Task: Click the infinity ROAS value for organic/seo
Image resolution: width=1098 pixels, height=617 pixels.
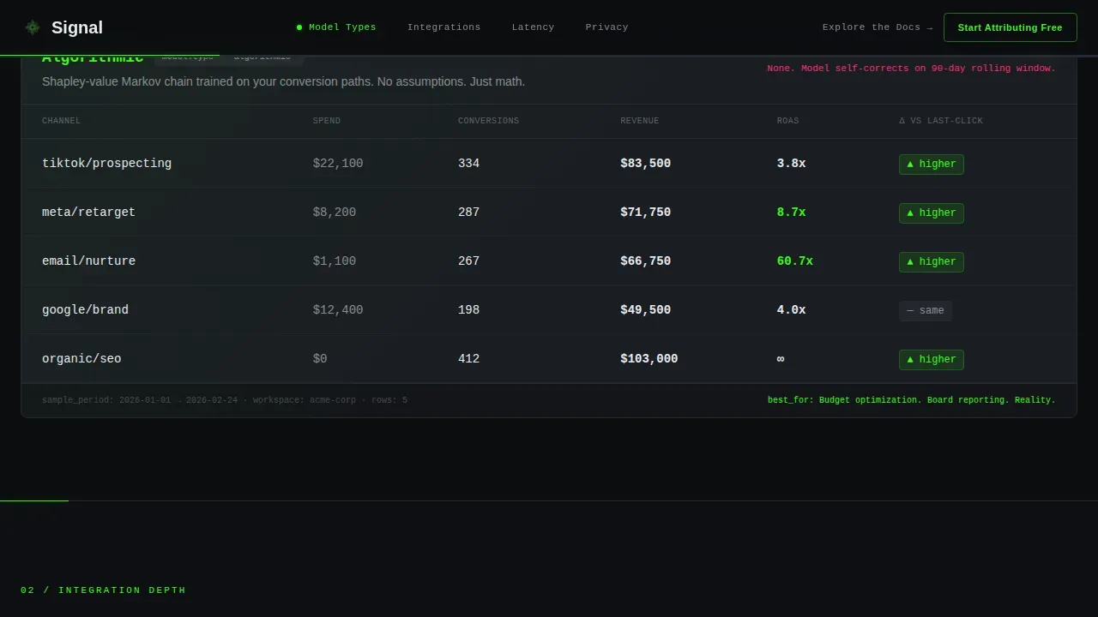Action: click(x=781, y=359)
